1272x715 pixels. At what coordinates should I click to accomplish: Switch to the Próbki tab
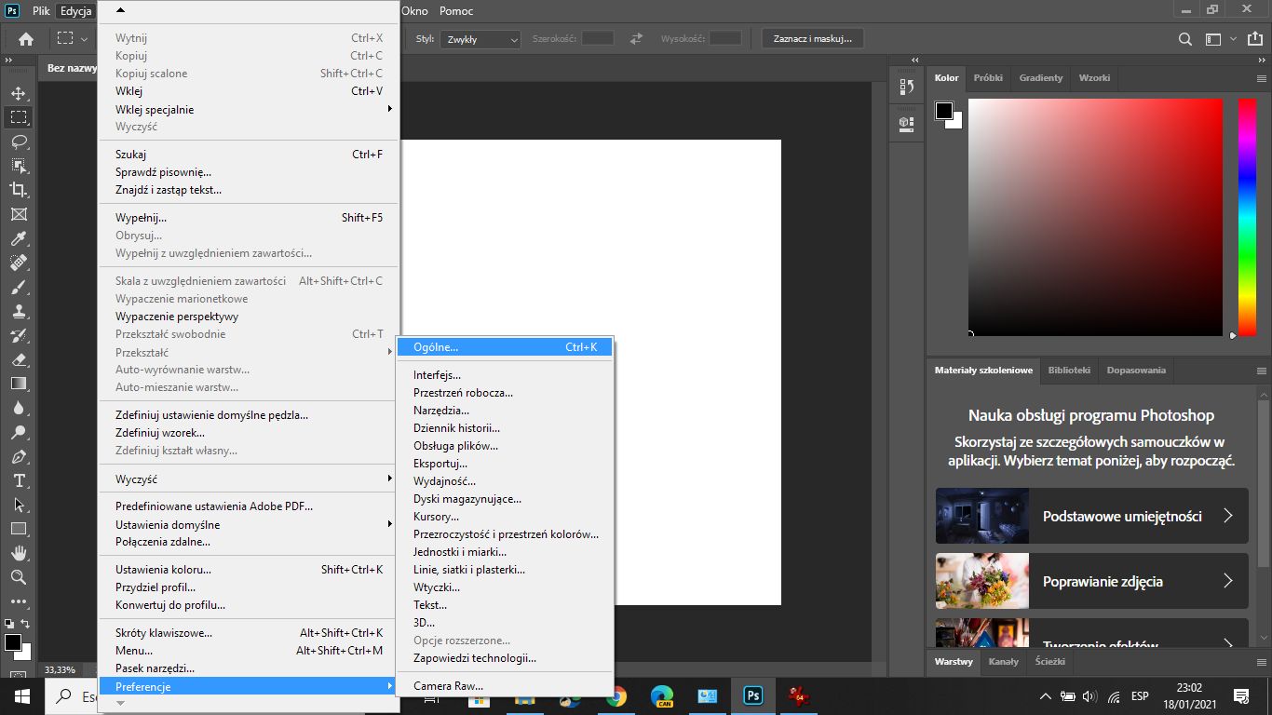coord(988,78)
